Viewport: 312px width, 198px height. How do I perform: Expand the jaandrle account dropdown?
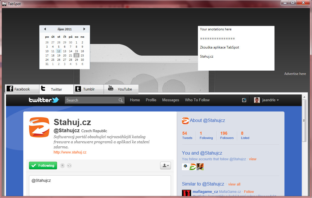pos(278,100)
